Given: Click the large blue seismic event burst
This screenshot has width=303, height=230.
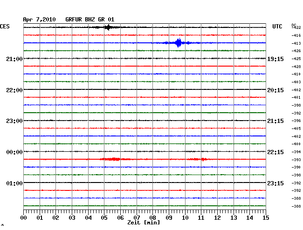Looking at the screenshot, I should [178, 43].
